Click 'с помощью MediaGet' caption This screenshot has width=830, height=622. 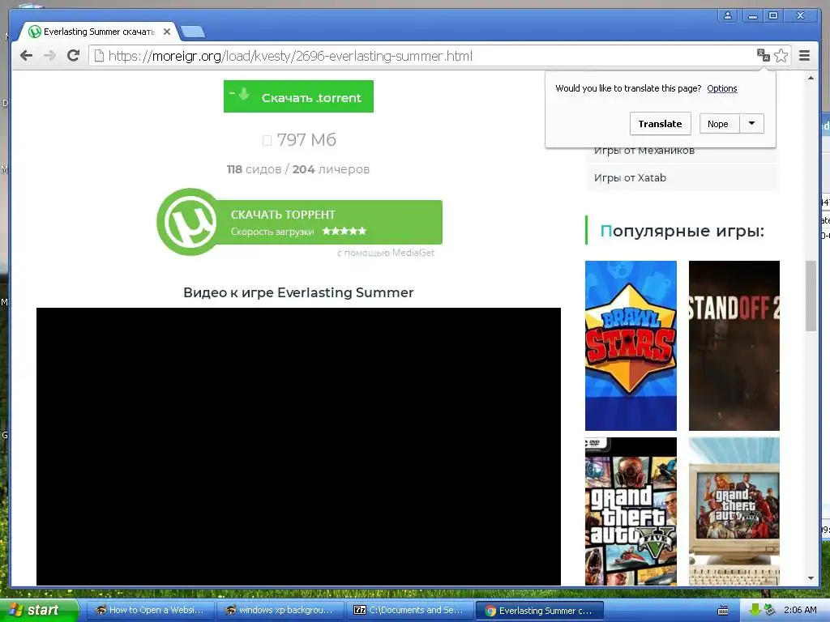386,253
